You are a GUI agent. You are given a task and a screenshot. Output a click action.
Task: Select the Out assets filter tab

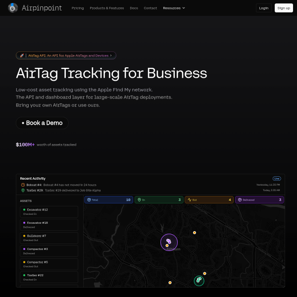click(x=209, y=200)
